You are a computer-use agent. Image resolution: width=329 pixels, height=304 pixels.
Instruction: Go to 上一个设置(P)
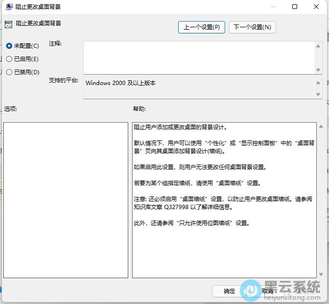coord(201,27)
